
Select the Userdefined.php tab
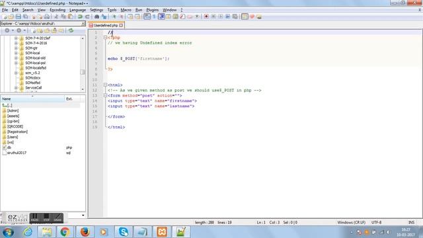click(106, 25)
